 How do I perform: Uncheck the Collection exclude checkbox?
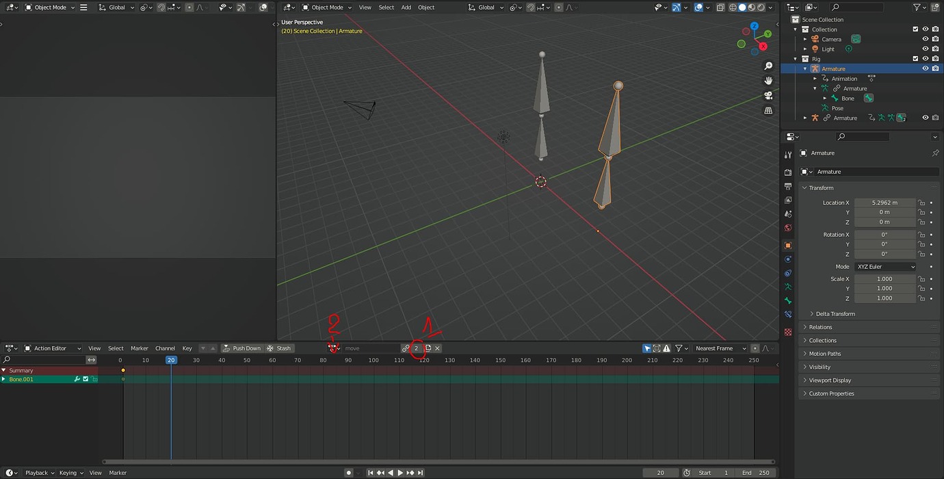pos(915,29)
